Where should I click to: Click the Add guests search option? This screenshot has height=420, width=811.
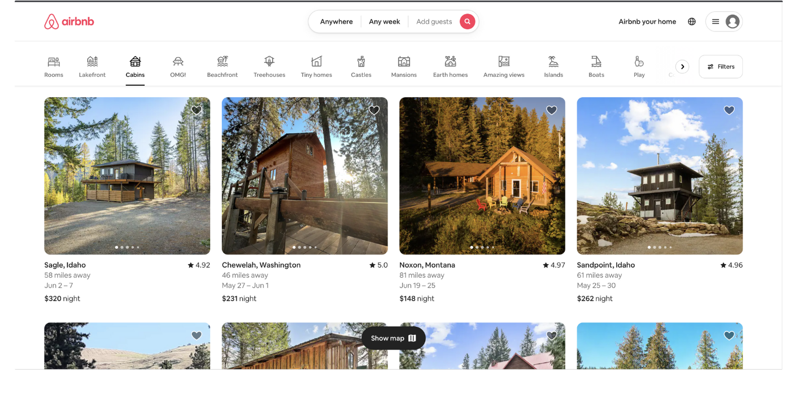click(x=434, y=21)
